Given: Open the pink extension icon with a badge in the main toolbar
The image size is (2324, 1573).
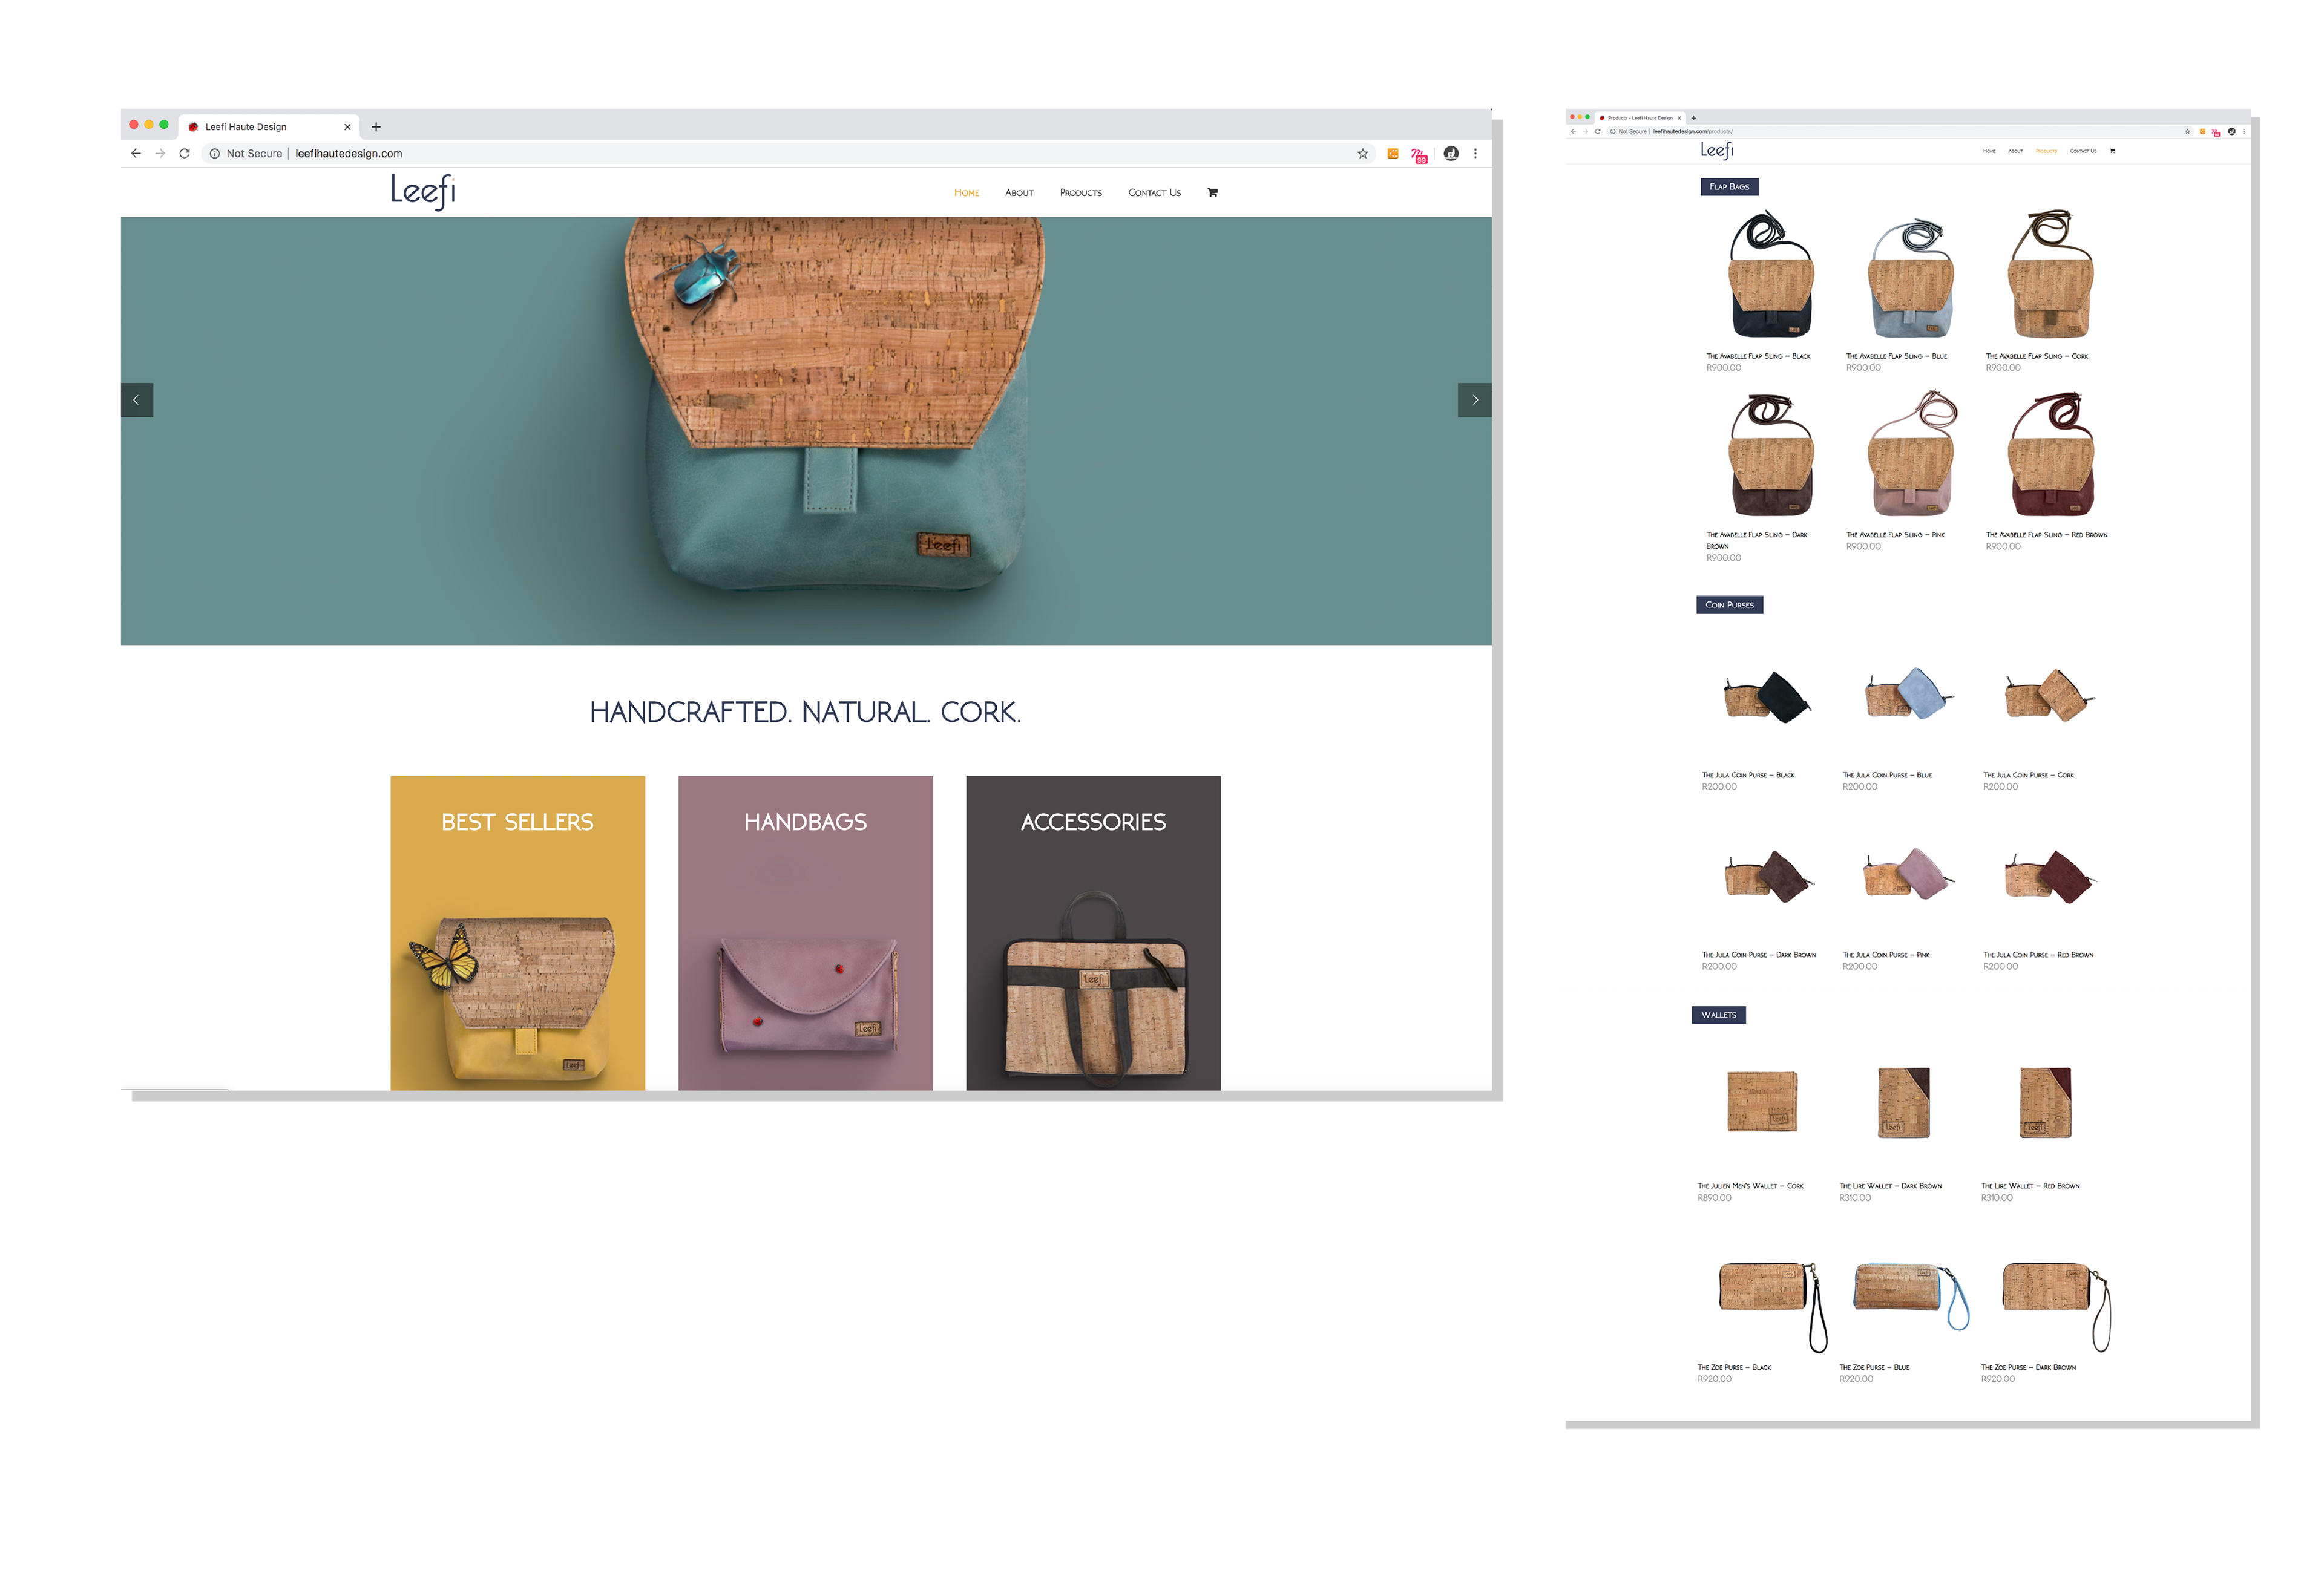Looking at the screenshot, I should point(1419,155).
